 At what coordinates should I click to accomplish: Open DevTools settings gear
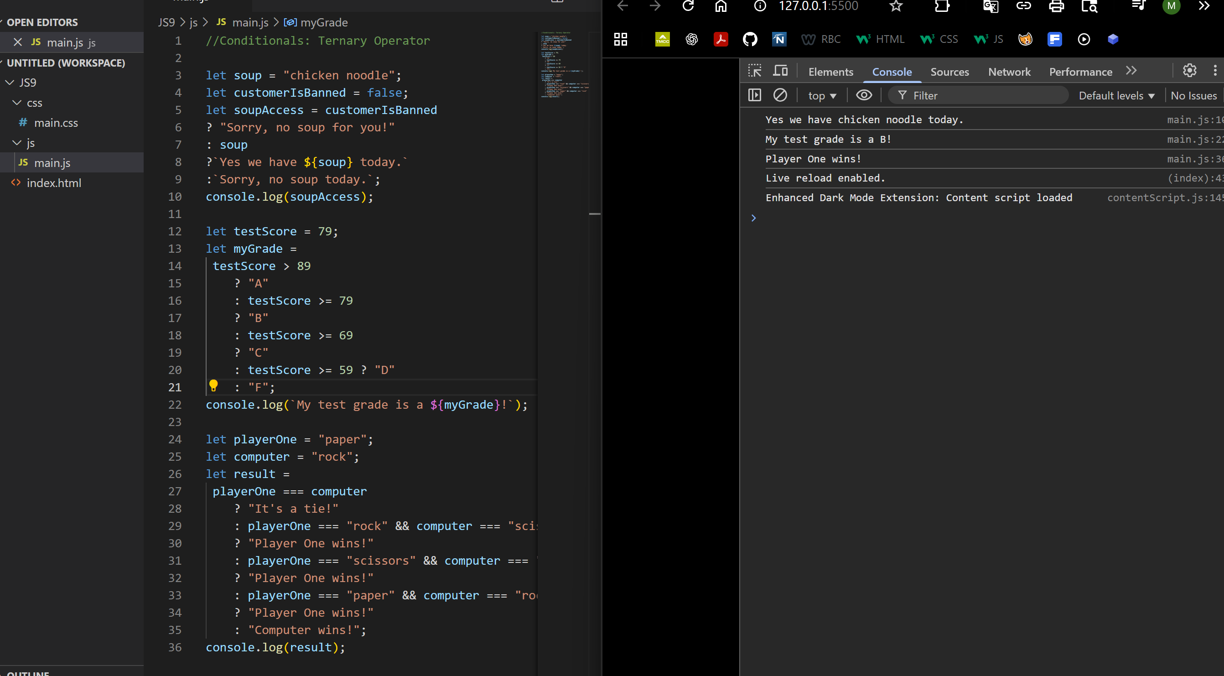[1189, 71]
